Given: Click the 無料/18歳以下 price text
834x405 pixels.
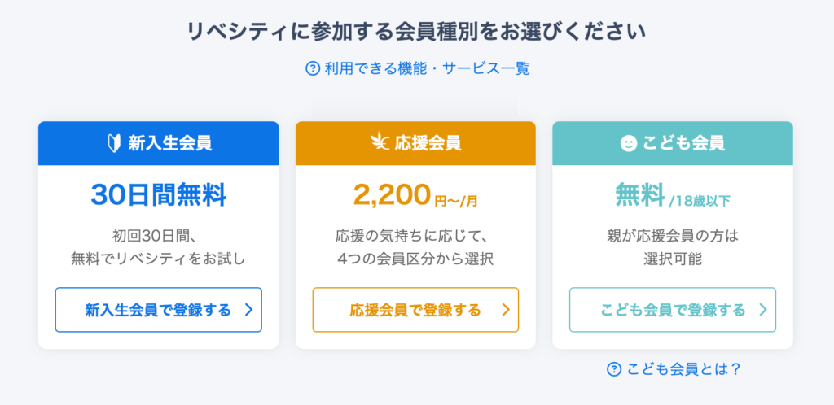Looking at the screenshot, I should pos(673,196).
